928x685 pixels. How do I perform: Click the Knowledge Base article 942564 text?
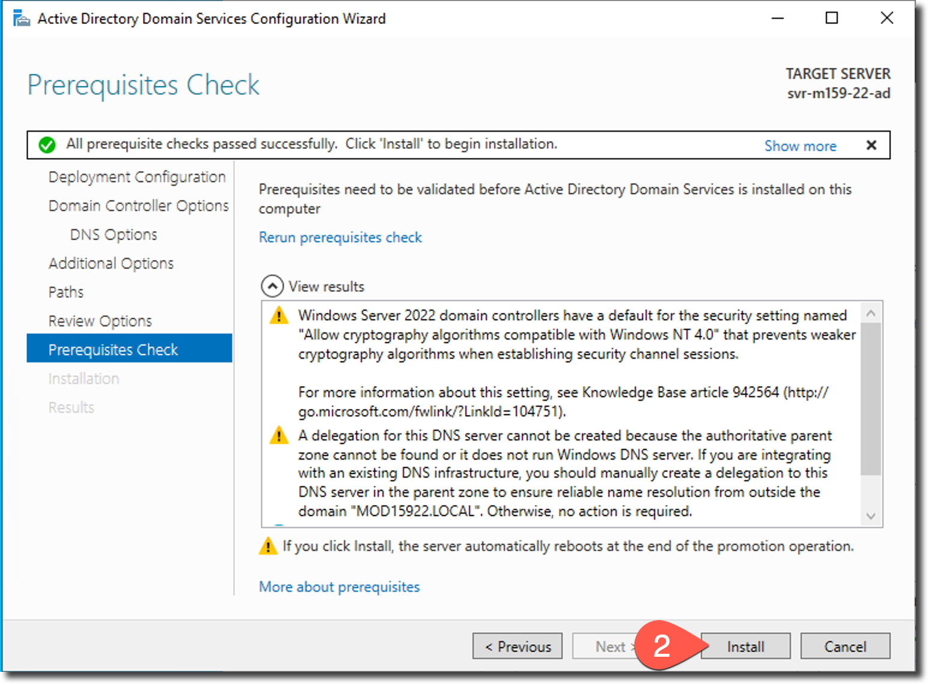click(680, 392)
